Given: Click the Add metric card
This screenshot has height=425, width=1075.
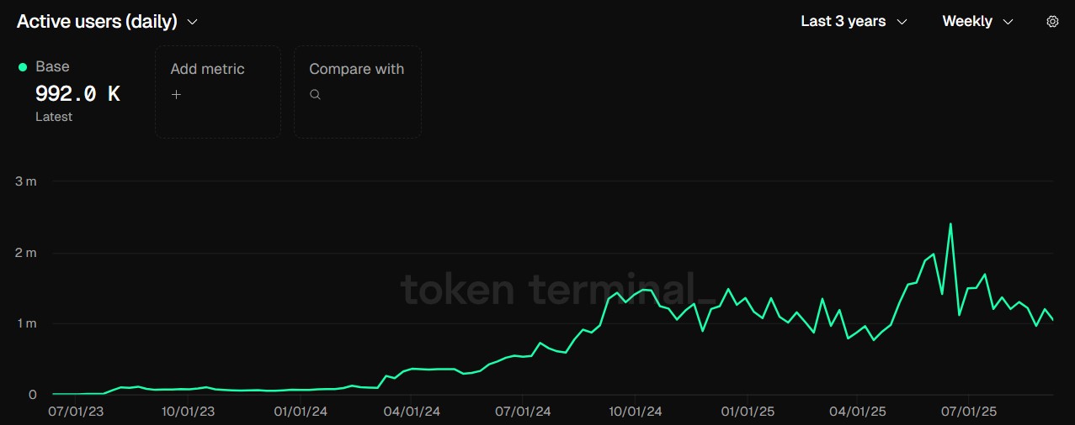Looking at the screenshot, I should (x=217, y=92).
